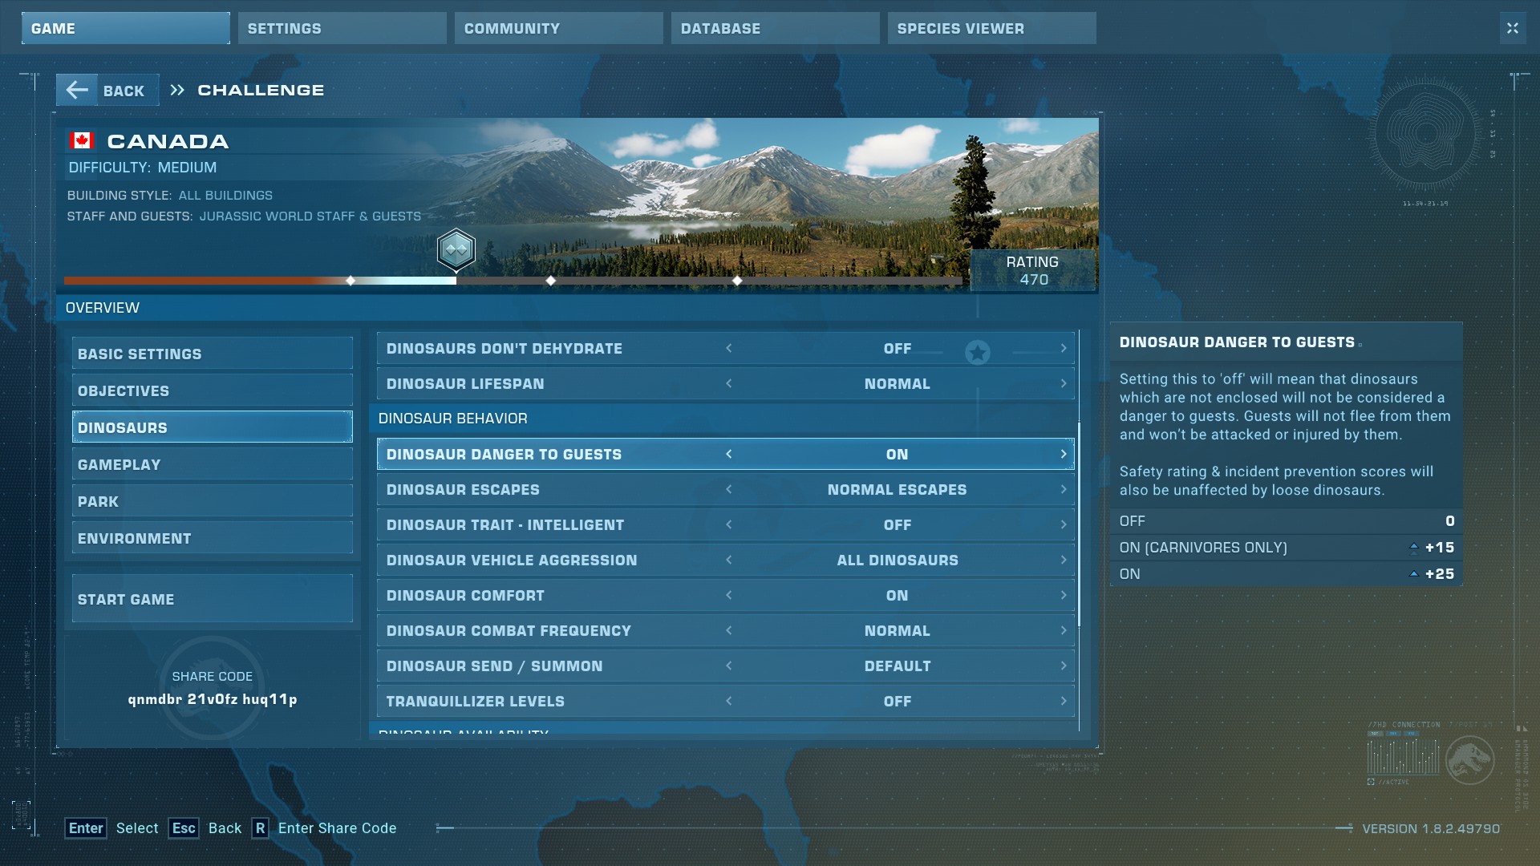
Task: Click the Esc Back key hint
Action: pos(205,828)
